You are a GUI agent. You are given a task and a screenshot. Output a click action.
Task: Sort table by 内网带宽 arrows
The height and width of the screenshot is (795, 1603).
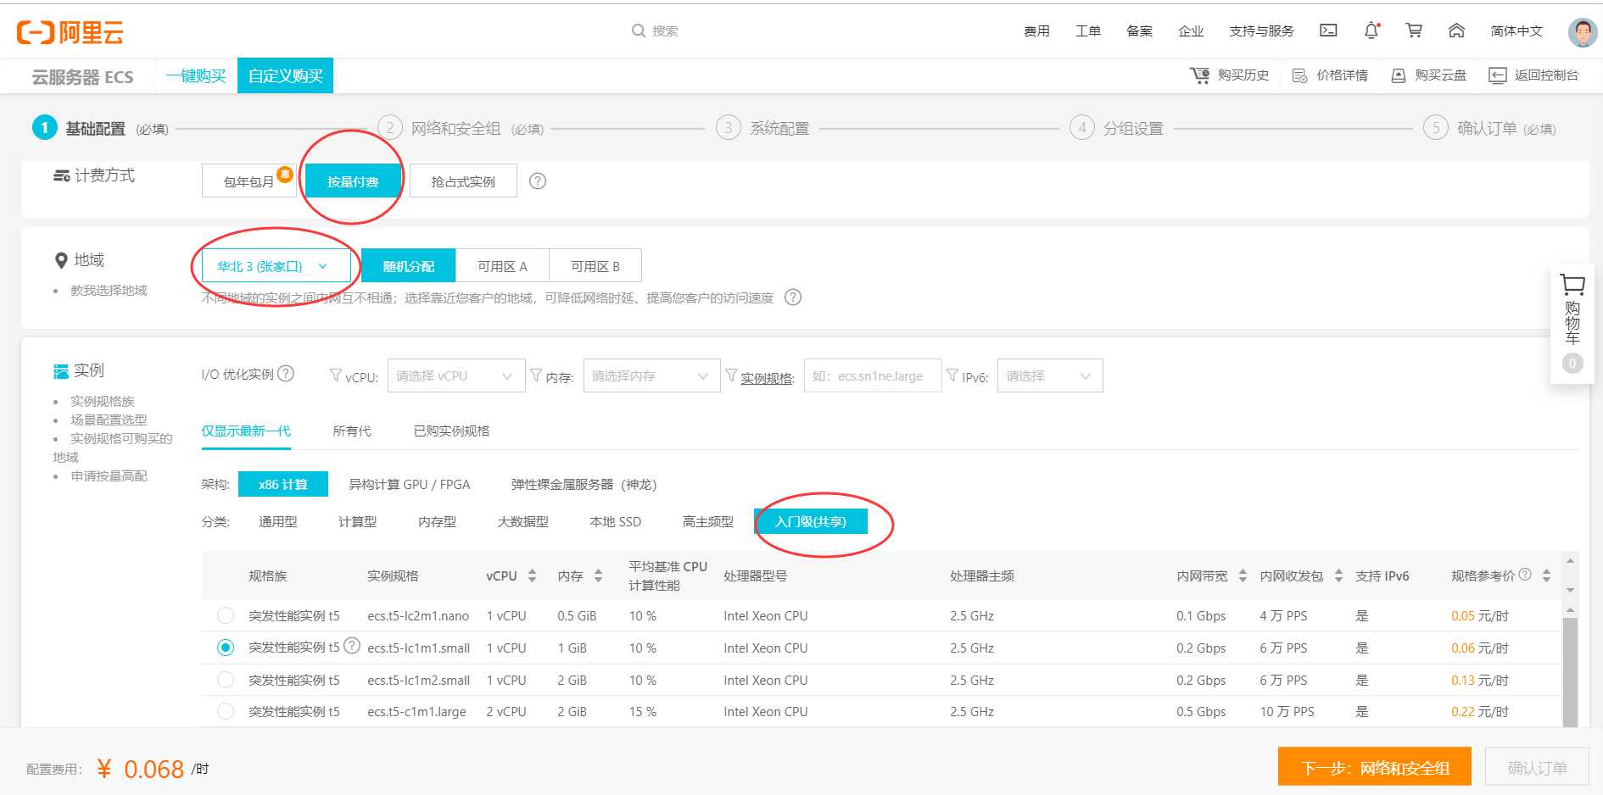tap(1243, 576)
